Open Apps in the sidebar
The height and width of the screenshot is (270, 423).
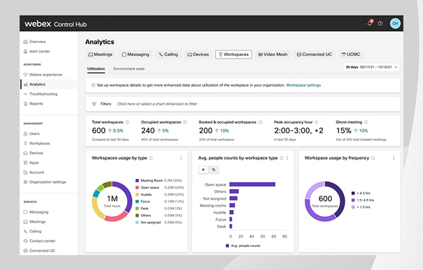(x=31, y=163)
